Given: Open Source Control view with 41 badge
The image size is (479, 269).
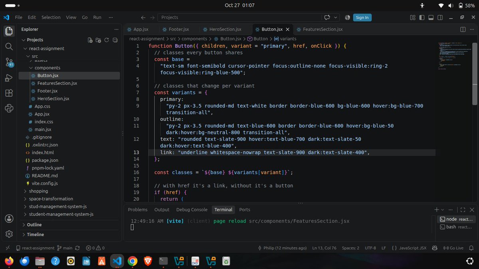Looking at the screenshot, I should [x=9, y=62].
